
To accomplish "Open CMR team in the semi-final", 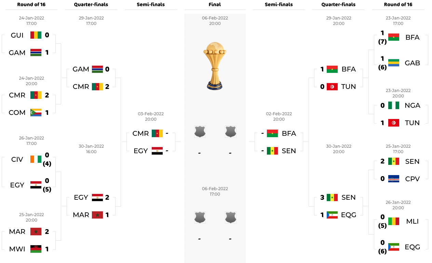I will [x=140, y=133].
